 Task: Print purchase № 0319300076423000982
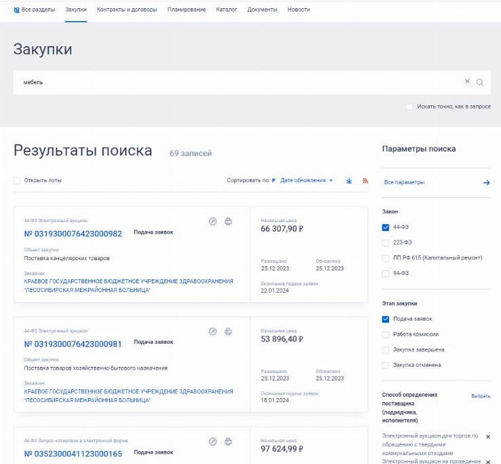coord(228,221)
